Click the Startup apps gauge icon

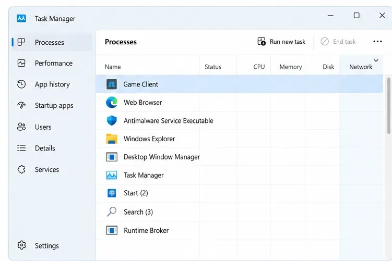[x=21, y=105]
